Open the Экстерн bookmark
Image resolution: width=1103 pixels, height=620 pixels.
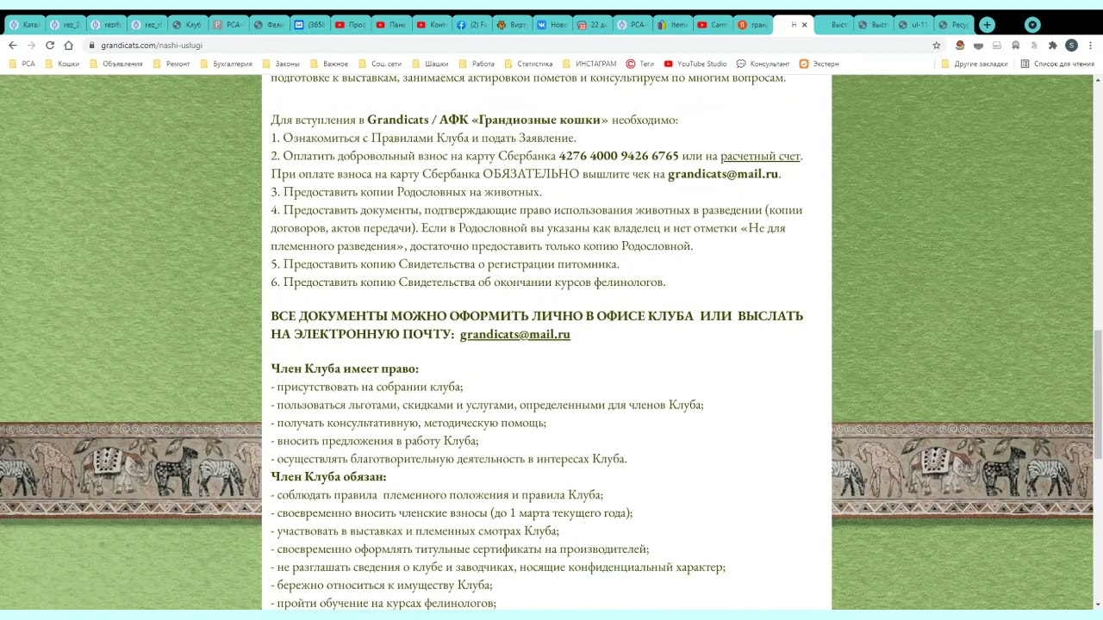819,64
